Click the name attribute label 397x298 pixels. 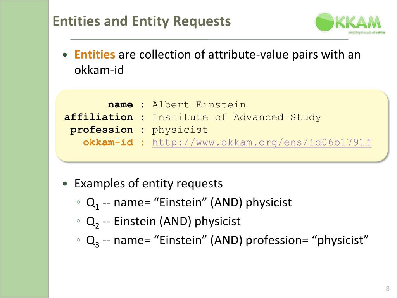coord(120,104)
